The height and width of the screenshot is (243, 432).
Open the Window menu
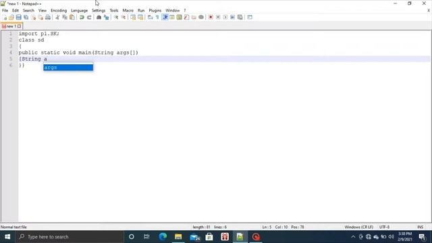pyautogui.click(x=173, y=11)
